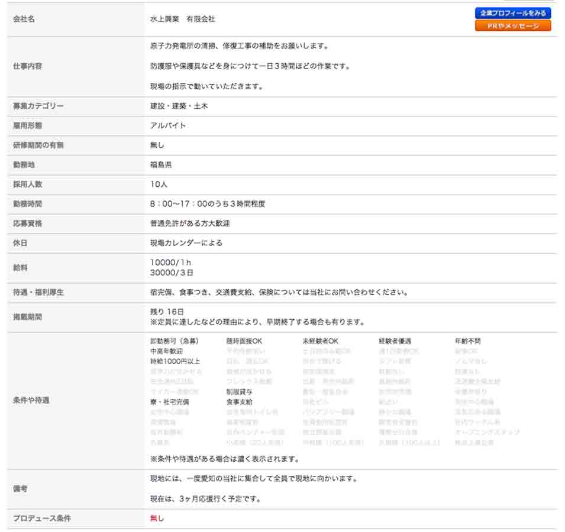This screenshot has height=532, width=565.
Task: Click company name 水上興業 有限会社
Action: pyautogui.click(x=183, y=19)
